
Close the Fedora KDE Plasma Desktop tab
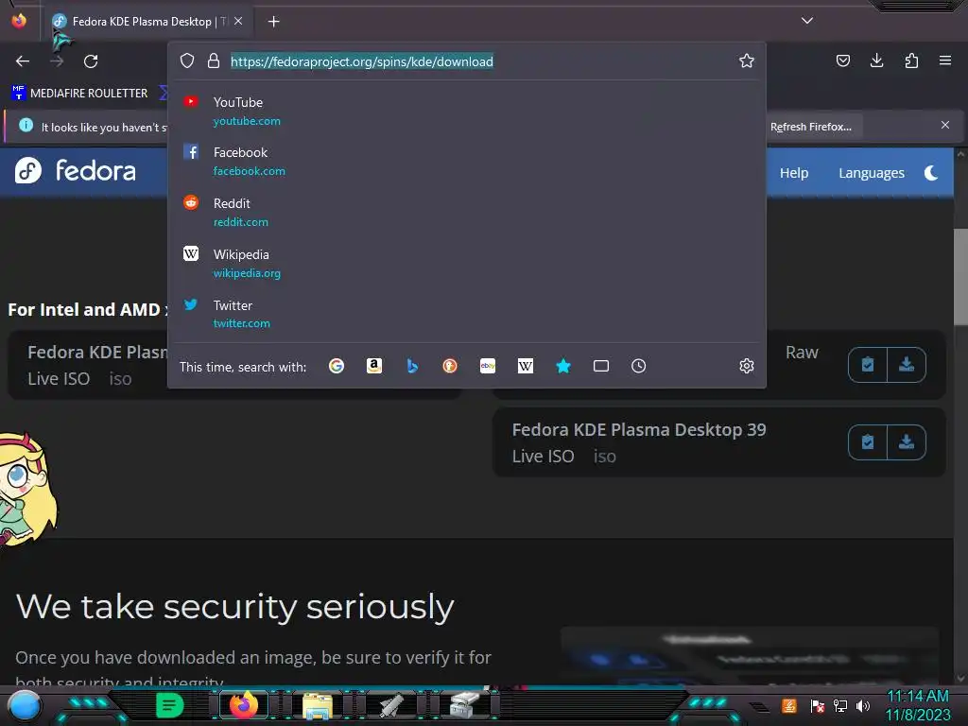pos(238,21)
